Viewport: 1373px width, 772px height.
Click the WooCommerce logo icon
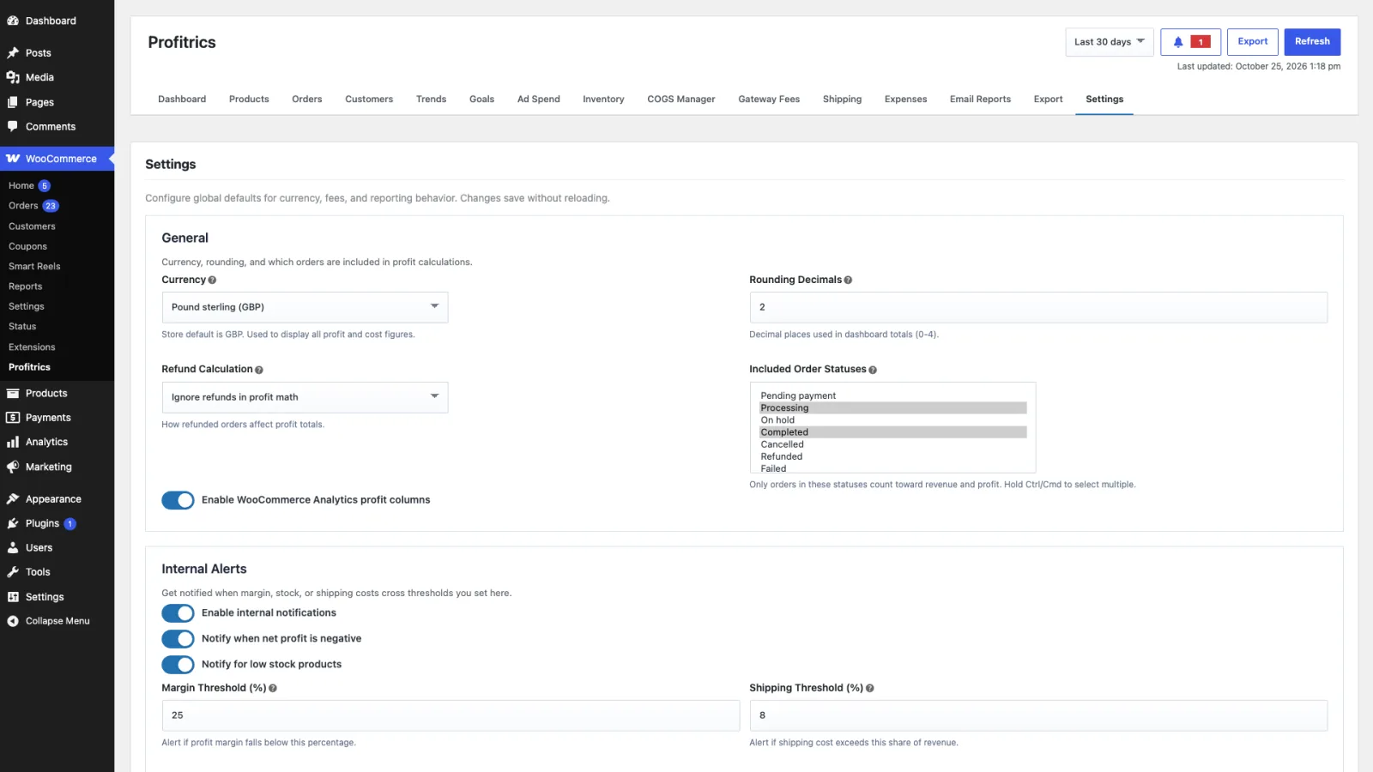13,159
